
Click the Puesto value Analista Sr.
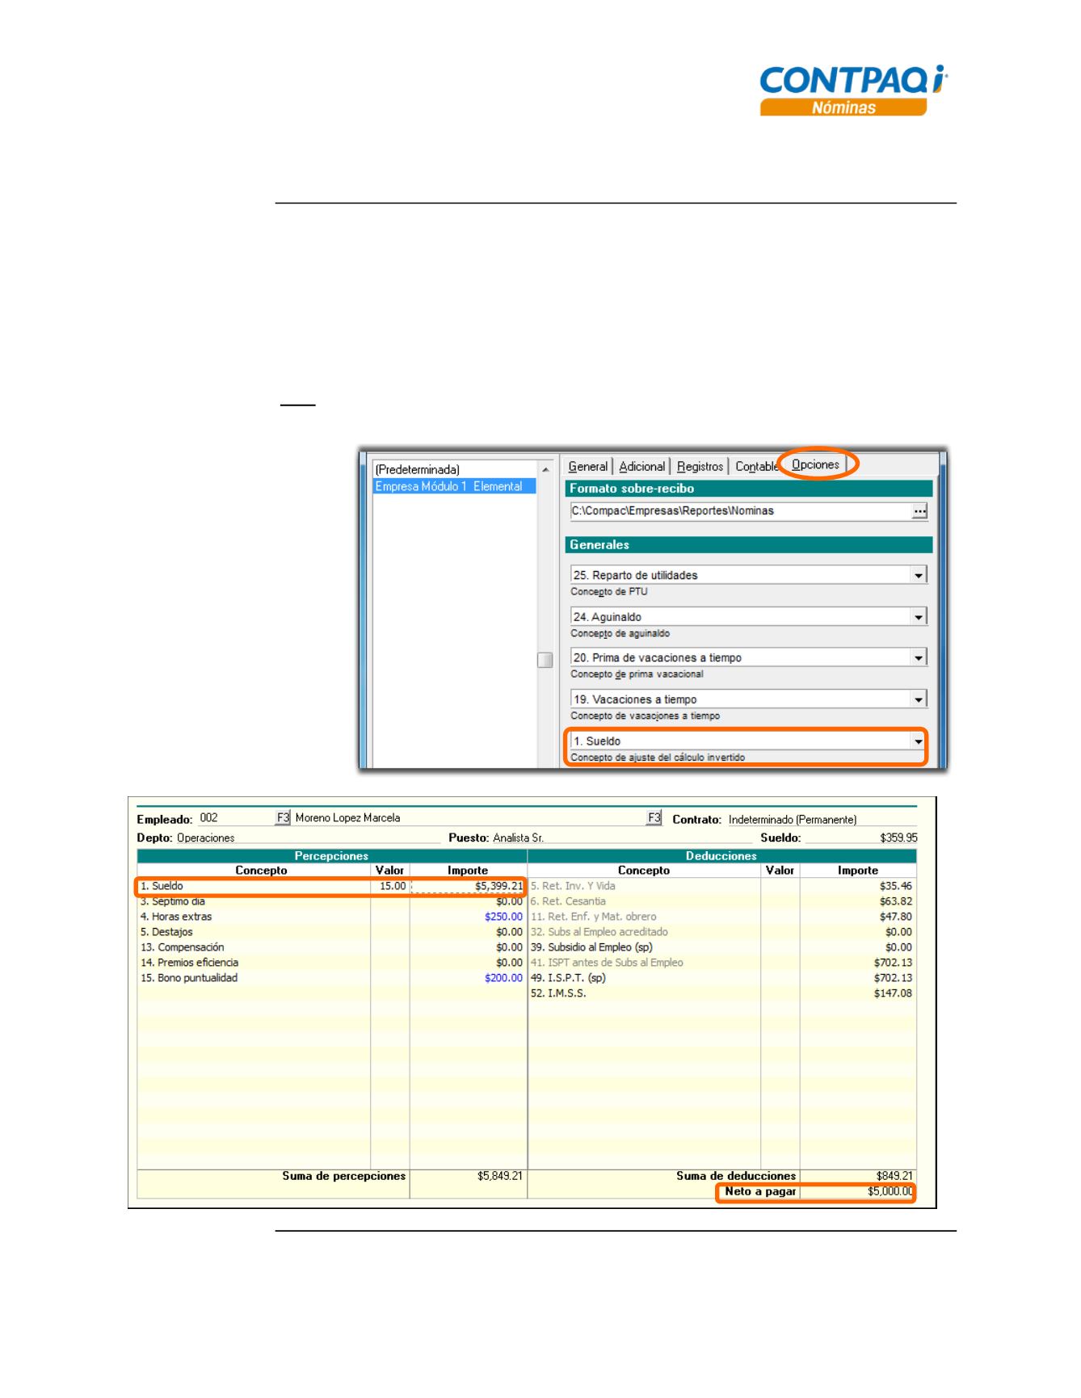(x=518, y=838)
